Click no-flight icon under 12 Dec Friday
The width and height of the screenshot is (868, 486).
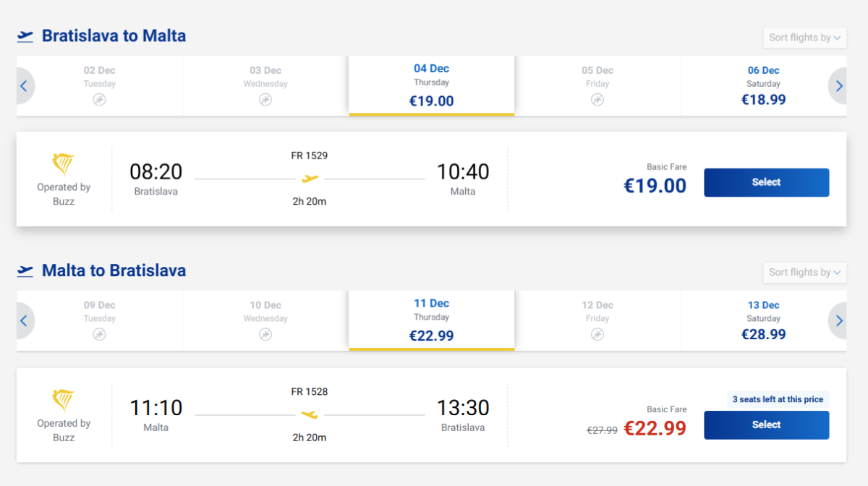tap(597, 334)
